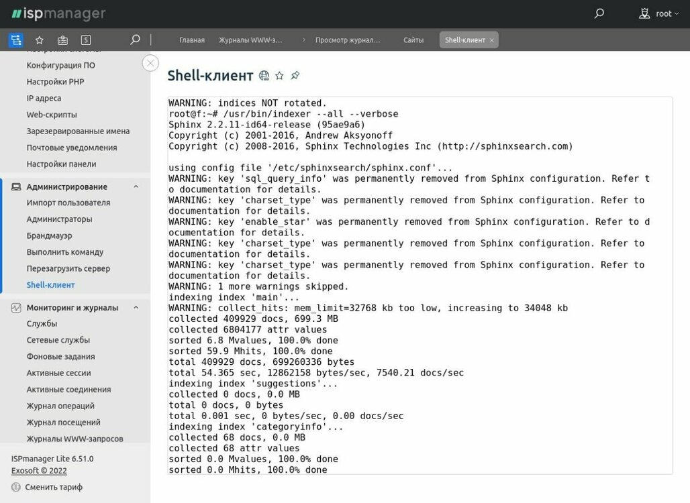Open the Exosoft © 2022 link
The image size is (690, 503).
coord(39,471)
